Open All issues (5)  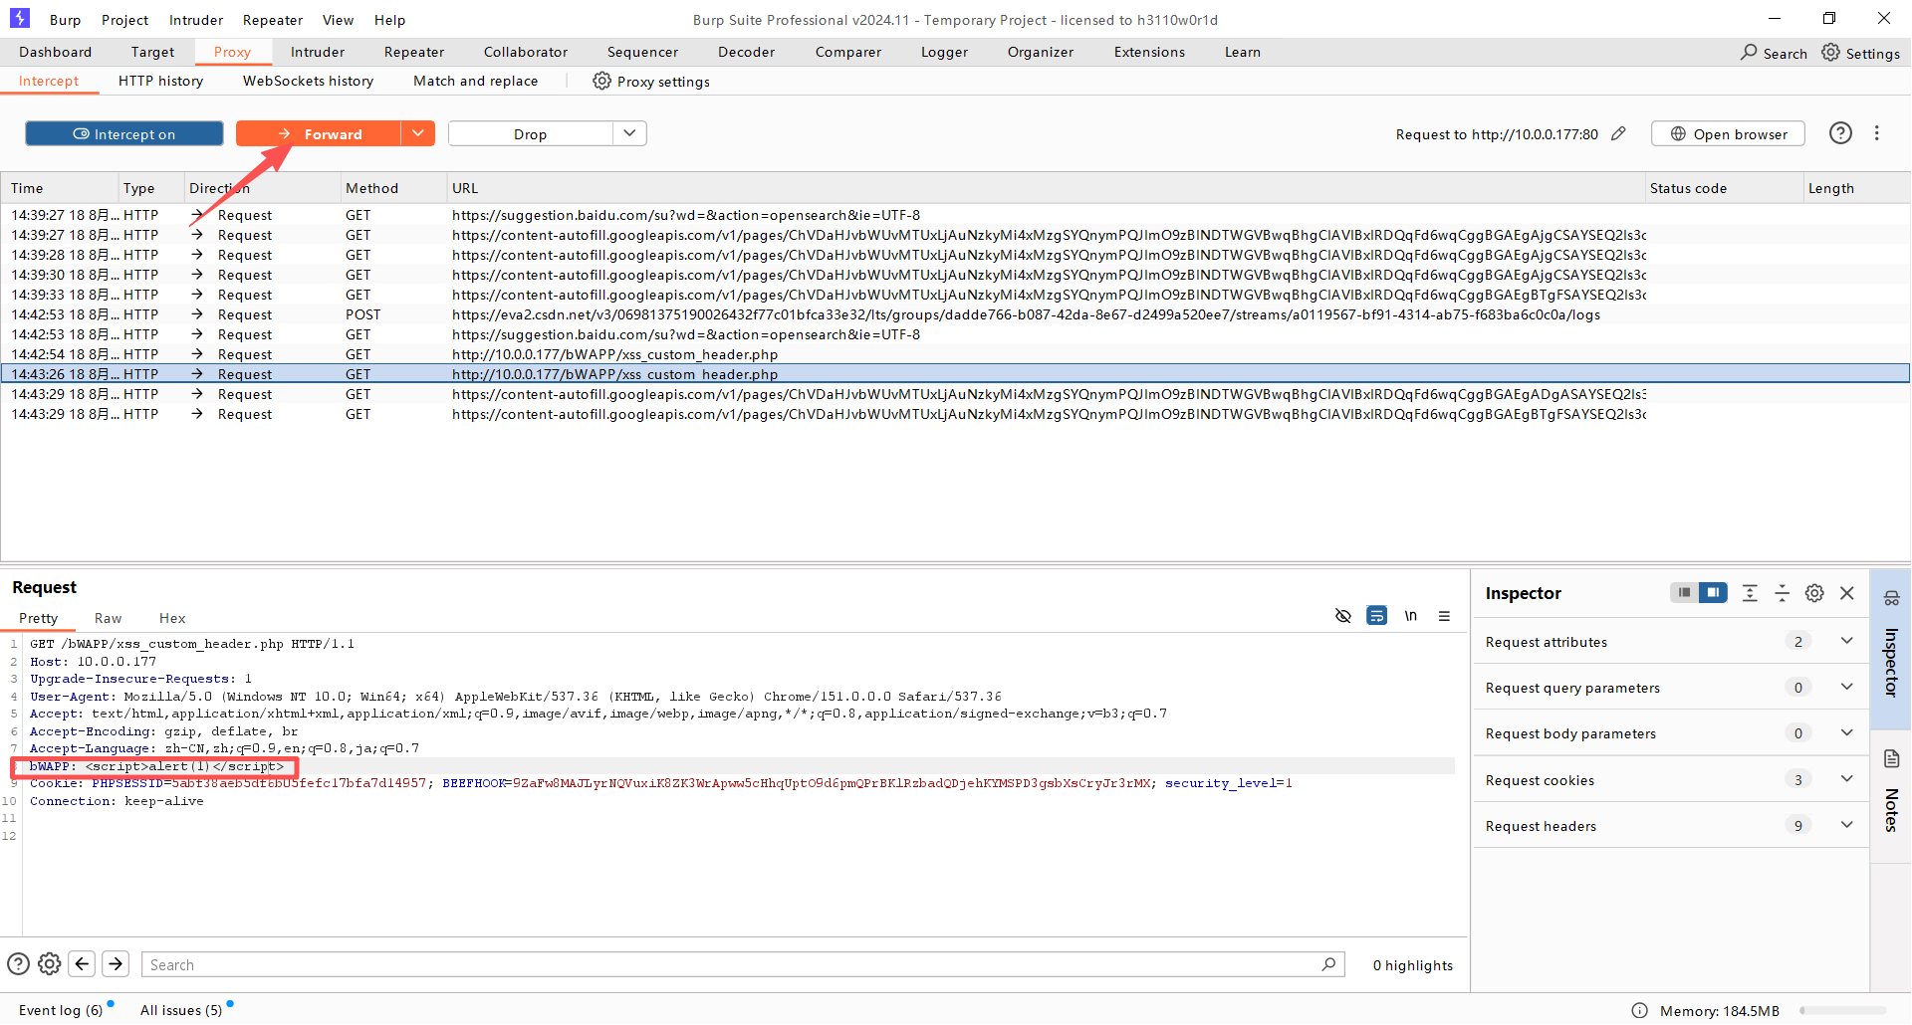181,1010
